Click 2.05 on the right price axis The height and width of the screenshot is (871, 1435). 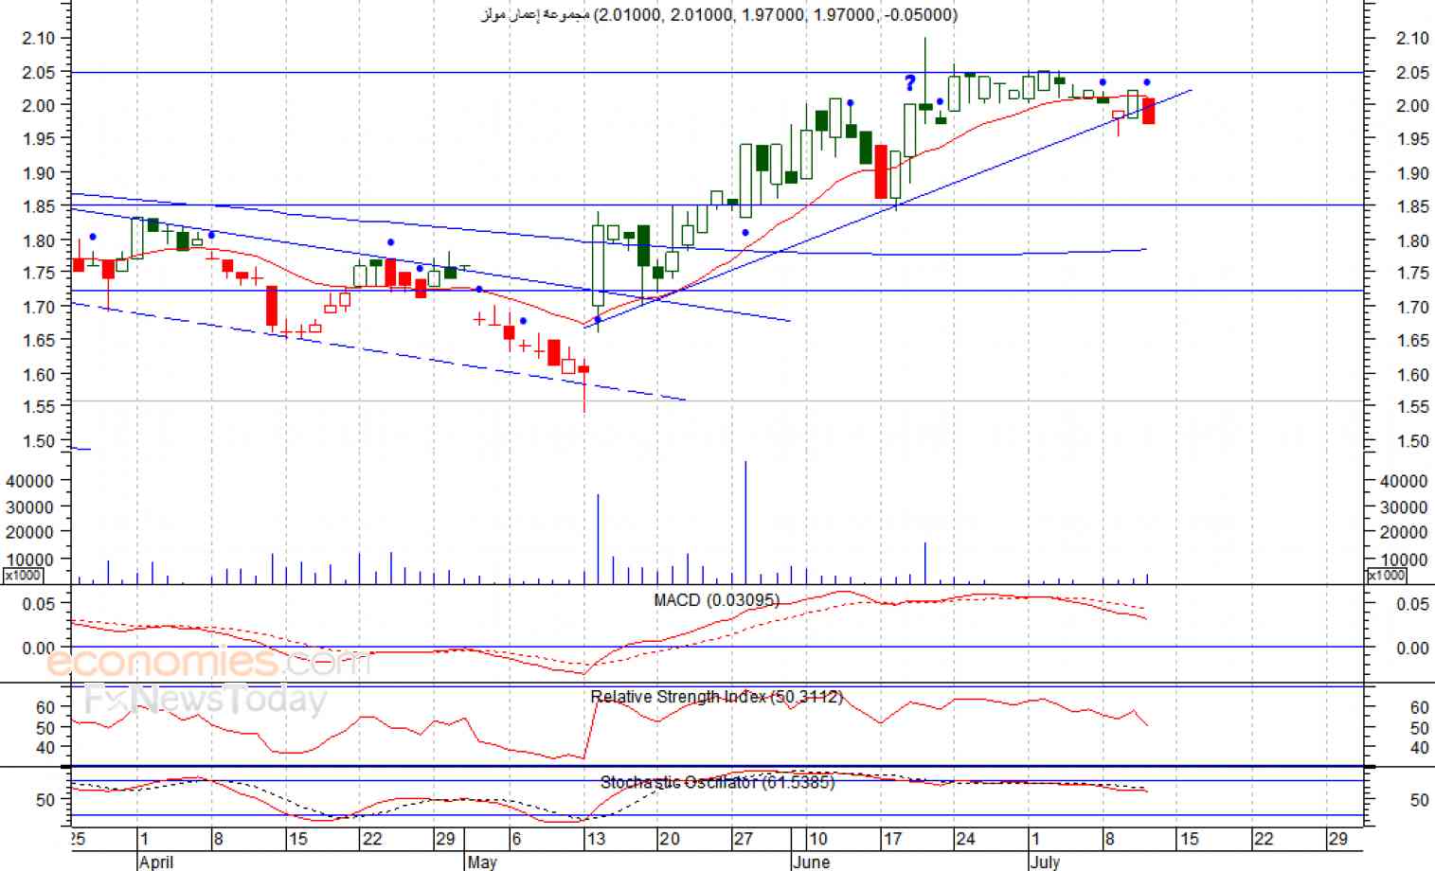1412,73
